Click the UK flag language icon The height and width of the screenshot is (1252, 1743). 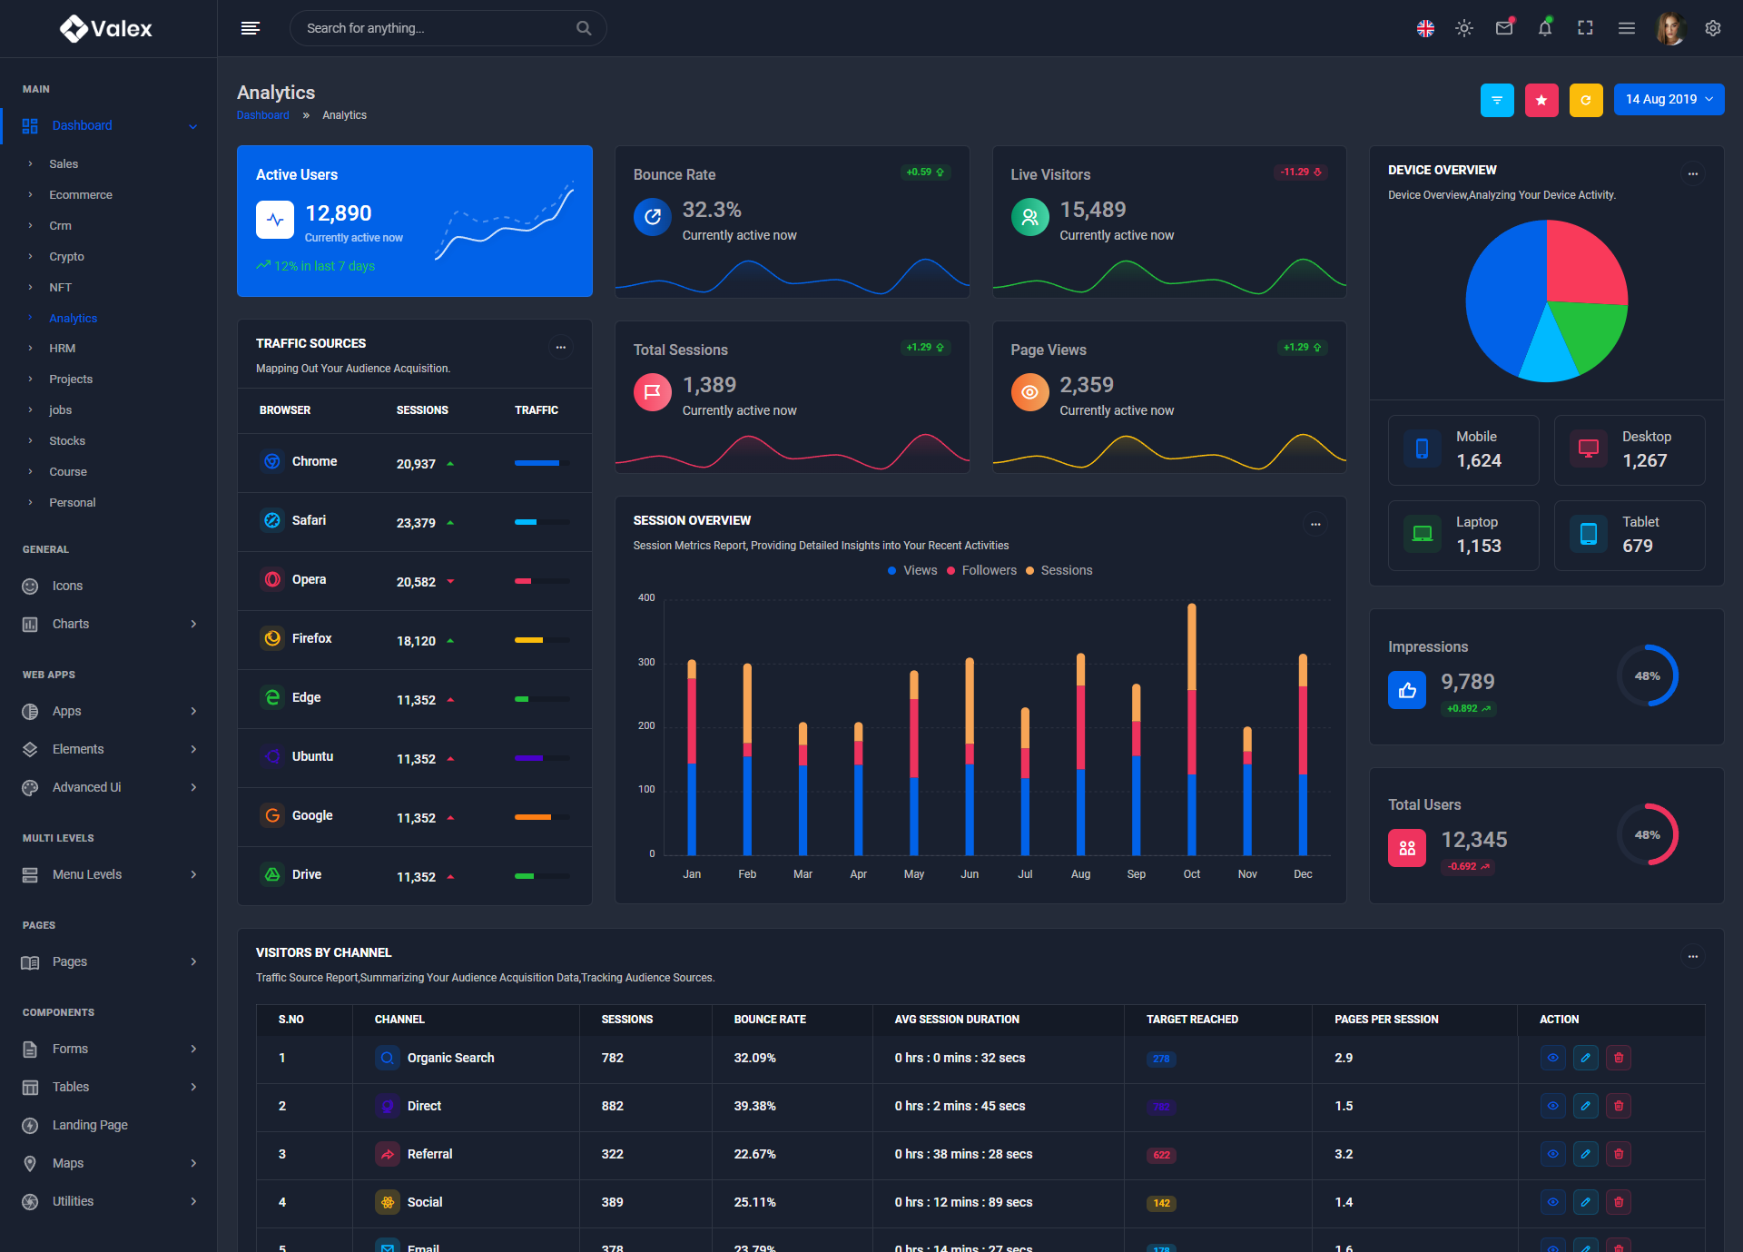1425,28
